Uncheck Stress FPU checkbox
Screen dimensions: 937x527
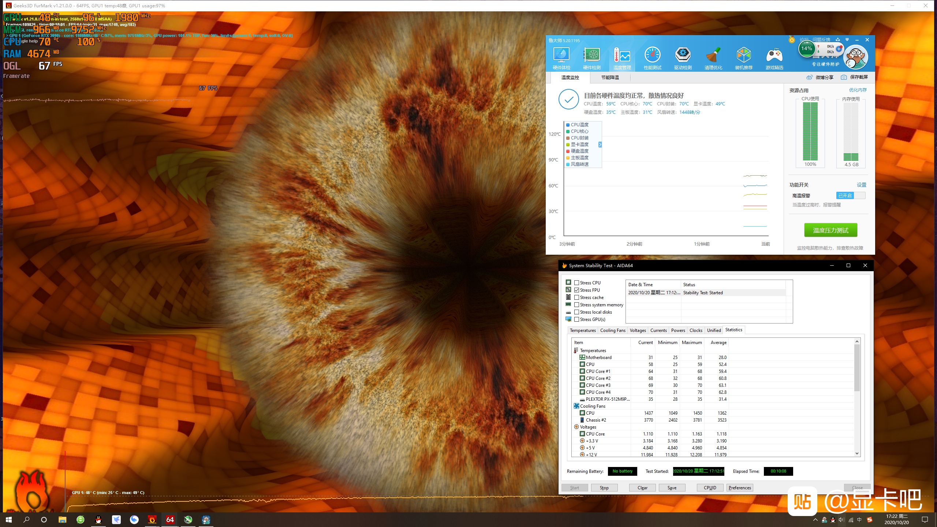coord(577,290)
